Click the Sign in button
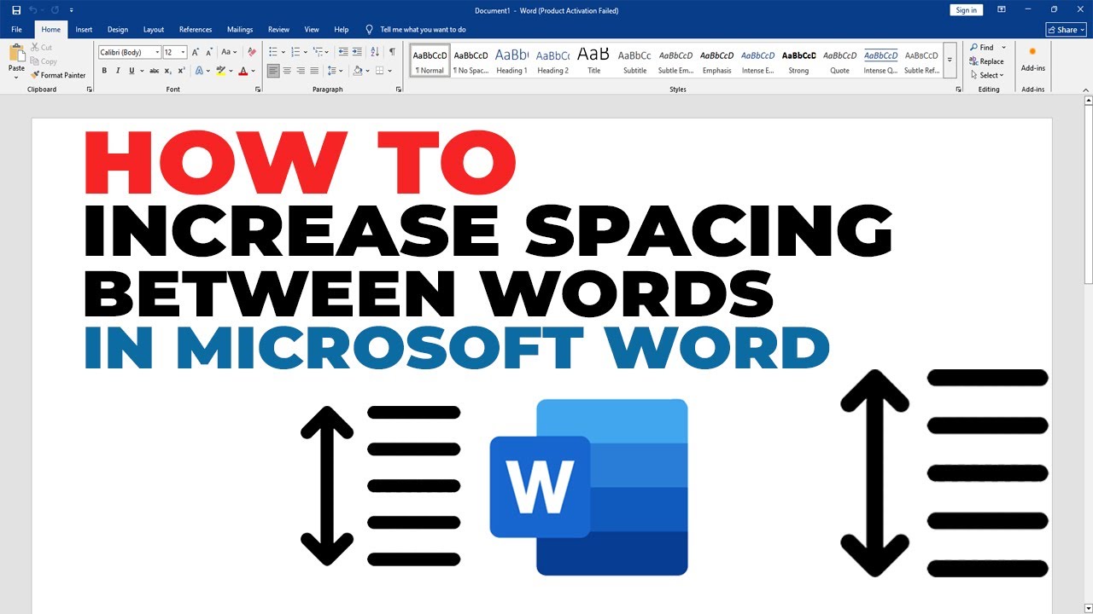The image size is (1093, 614). [x=967, y=10]
